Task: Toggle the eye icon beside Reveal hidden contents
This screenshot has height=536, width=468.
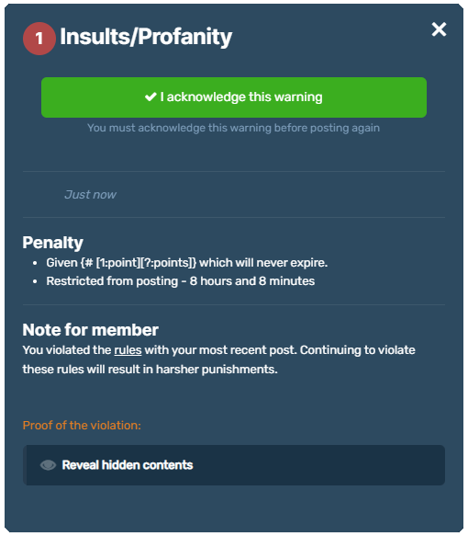Action: [48, 465]
